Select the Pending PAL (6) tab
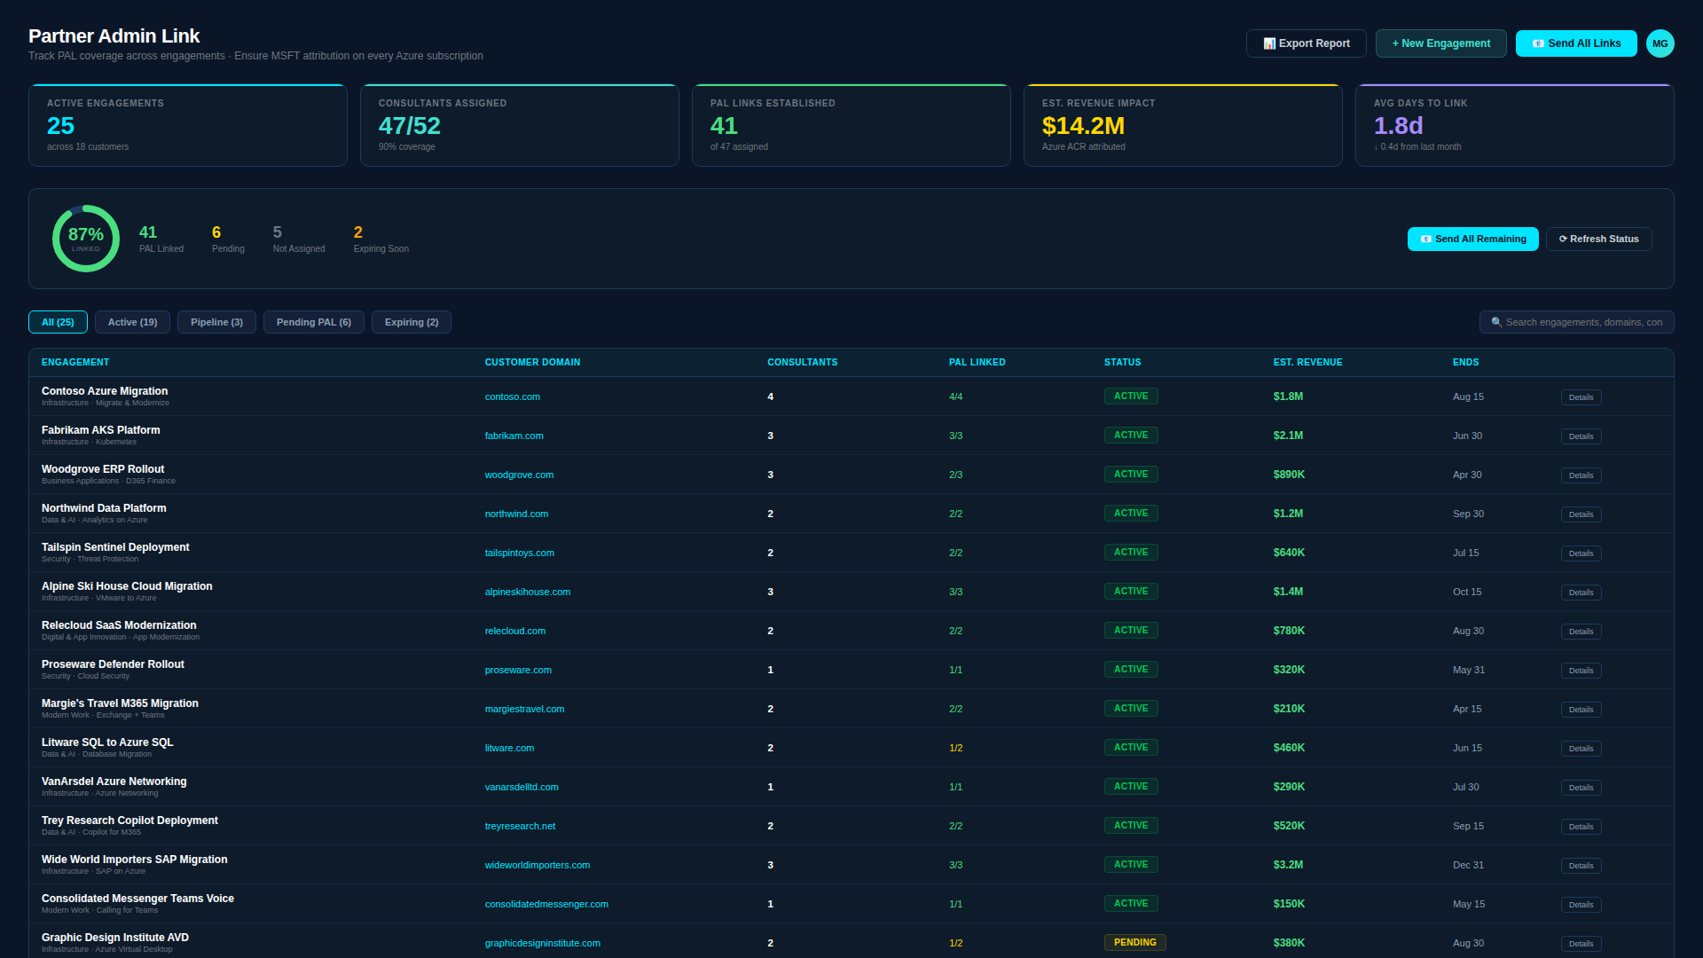 tap(313, 322)
